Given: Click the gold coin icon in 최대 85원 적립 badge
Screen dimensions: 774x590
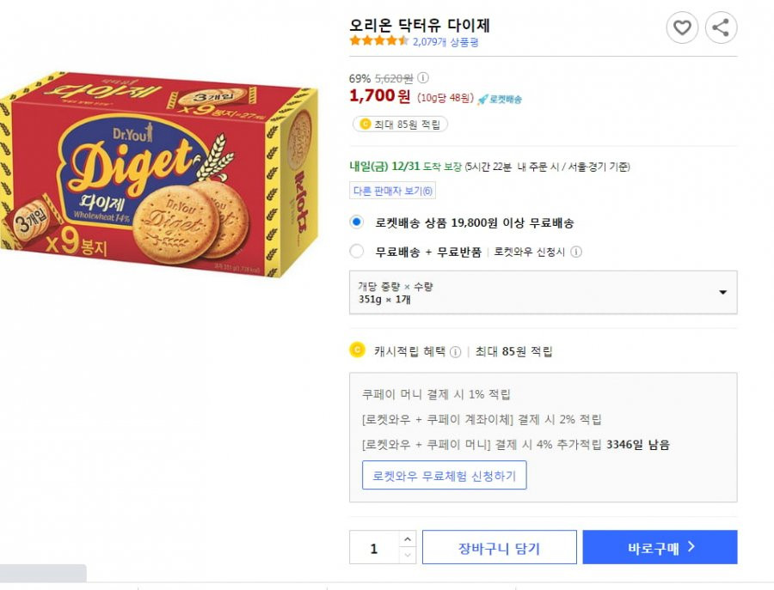Looking at the screenshot, I should 365,125.
